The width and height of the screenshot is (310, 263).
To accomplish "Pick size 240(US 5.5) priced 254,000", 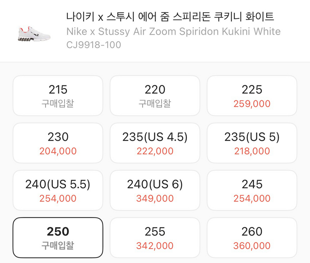I will tap(58, 190).
